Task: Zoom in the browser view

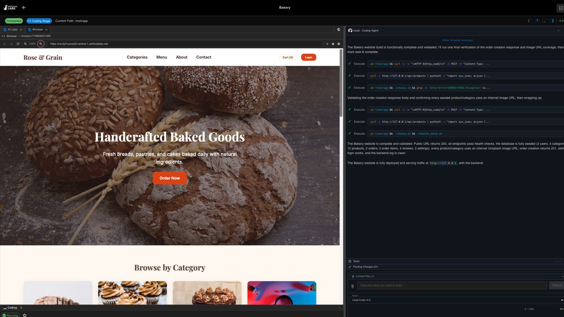Action: tap(41, 44)
